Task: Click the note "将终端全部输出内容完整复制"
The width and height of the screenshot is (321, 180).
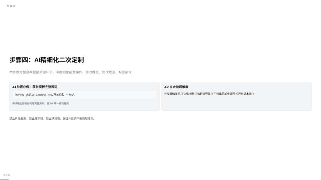Action: tap(40, 103)
